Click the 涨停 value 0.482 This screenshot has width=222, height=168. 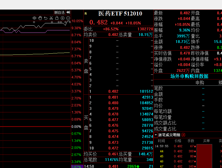click(x=185, y=47)
